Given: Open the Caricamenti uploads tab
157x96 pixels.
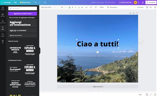Looking at the screenshot, I should click(3, 22).
